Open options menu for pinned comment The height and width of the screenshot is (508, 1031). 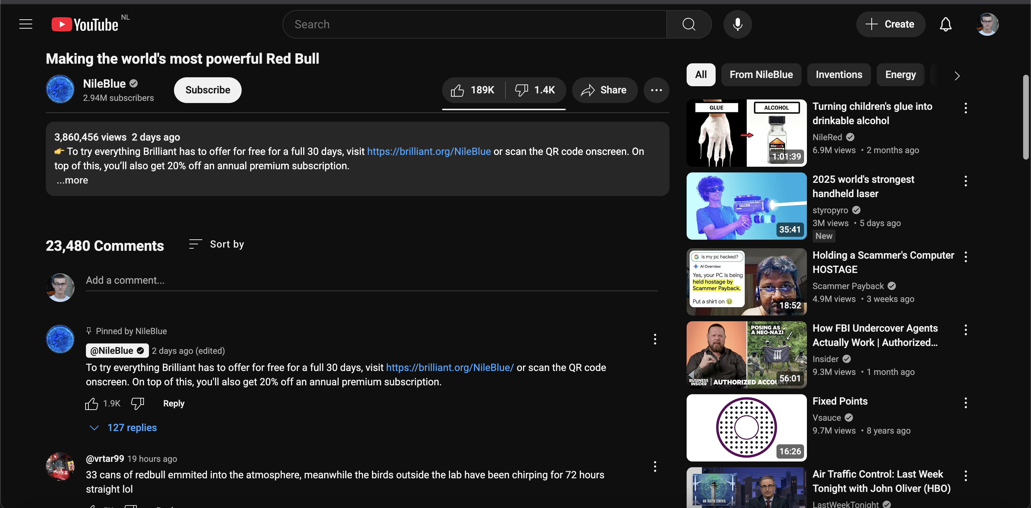[655, 339]
